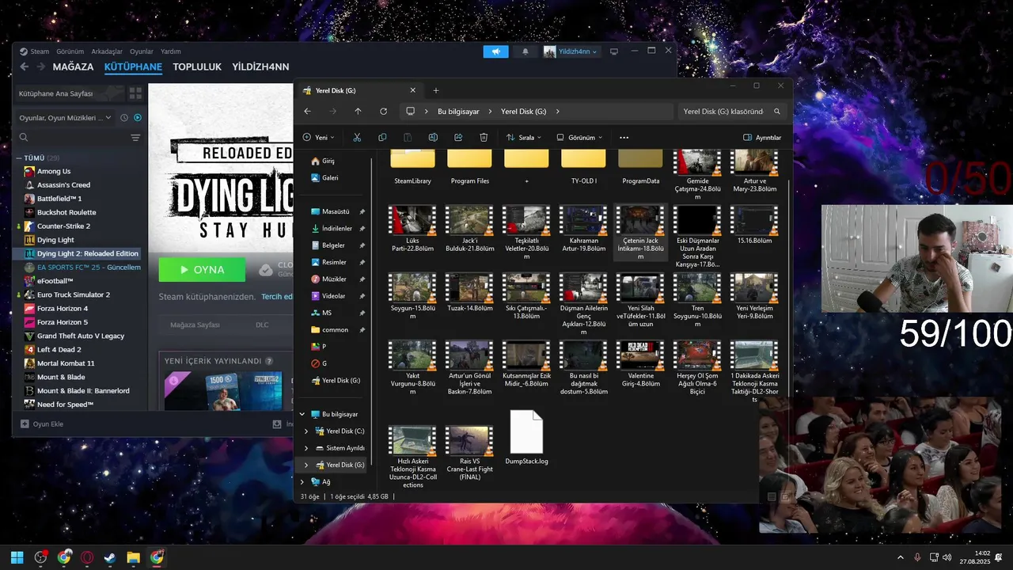Screen dimensions: 1013x570
Task: Expand Sistem Ayrıldı in navigation tree
Action: click(306, 448)
